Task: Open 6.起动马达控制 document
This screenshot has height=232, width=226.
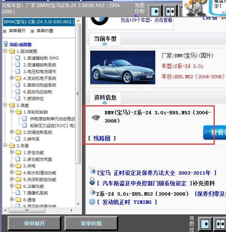Action: 38,92
